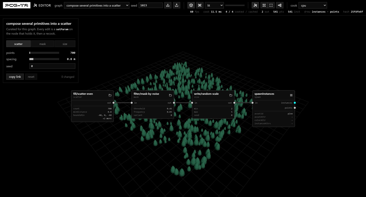The width and height of the screenshot is (366, 197).
Task: Open the lit shading mode dropdown
Action: click(214, 5)
